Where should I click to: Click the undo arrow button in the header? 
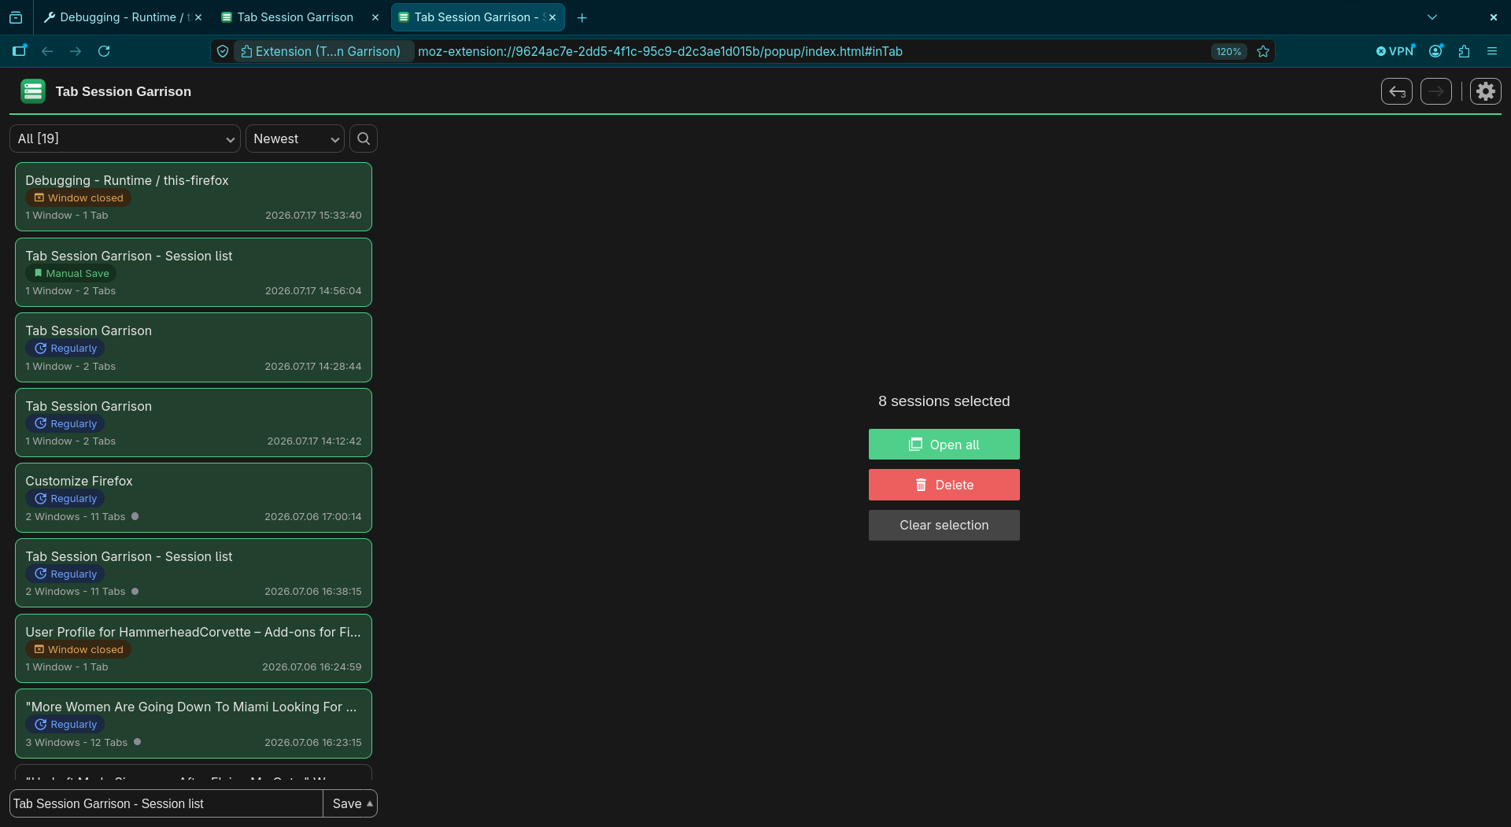pyautogui.click(x=1397, y=91)
